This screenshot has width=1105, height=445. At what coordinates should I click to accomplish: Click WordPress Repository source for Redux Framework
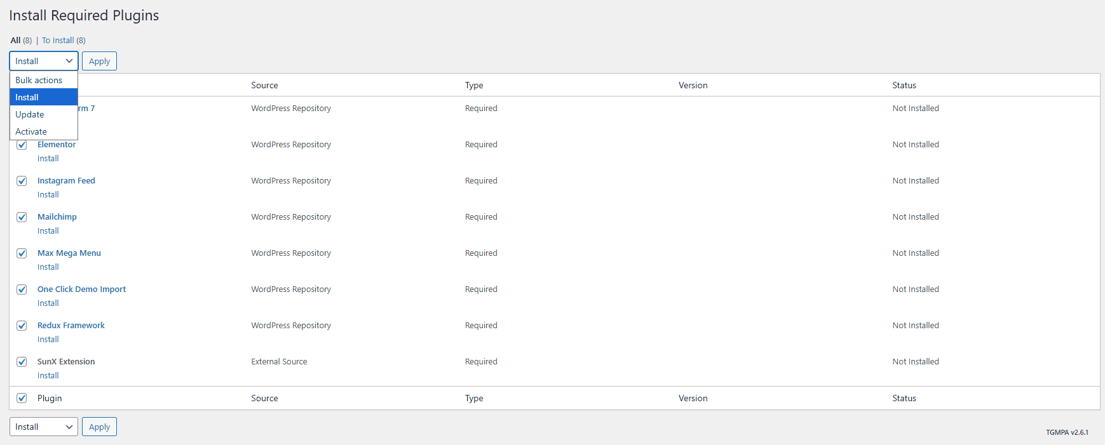click(x=291, y=325)
